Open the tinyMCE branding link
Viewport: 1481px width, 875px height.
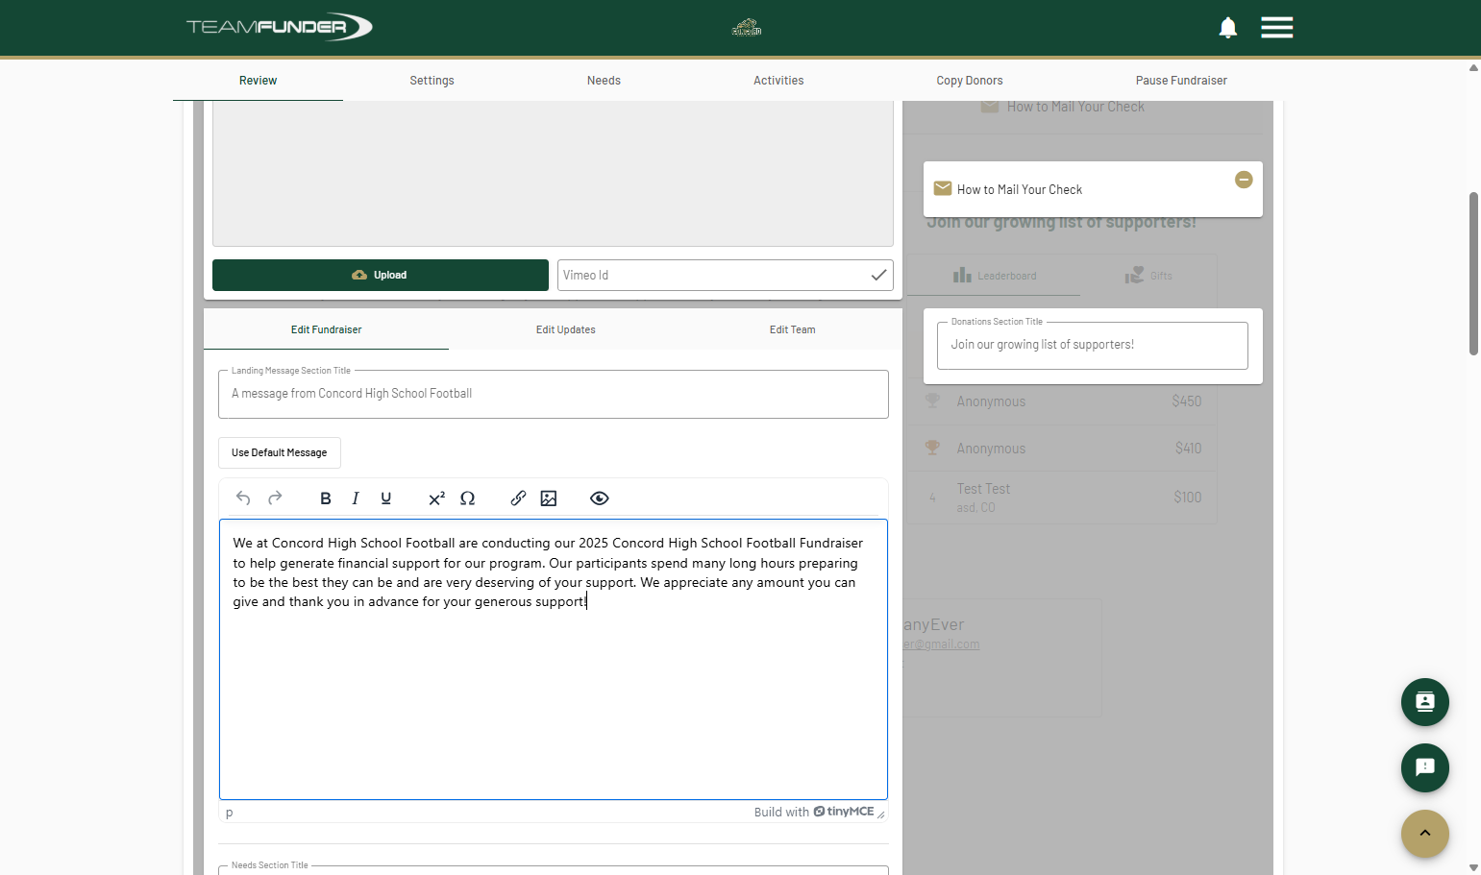844,812
